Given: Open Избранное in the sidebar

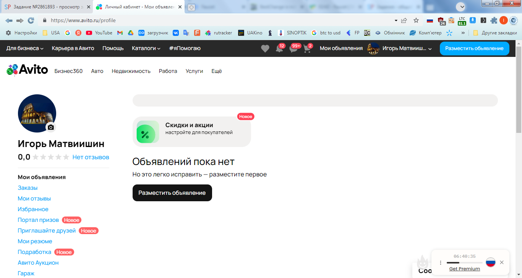Looking at the screenshot, I should coord(33,209).
